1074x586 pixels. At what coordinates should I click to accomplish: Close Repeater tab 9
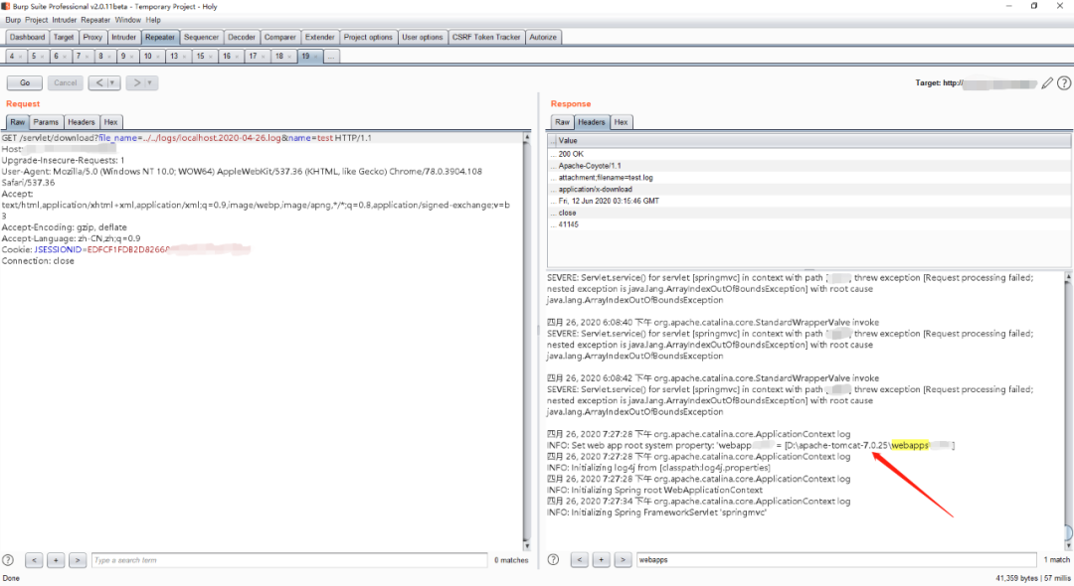click(x=132, y=57)
